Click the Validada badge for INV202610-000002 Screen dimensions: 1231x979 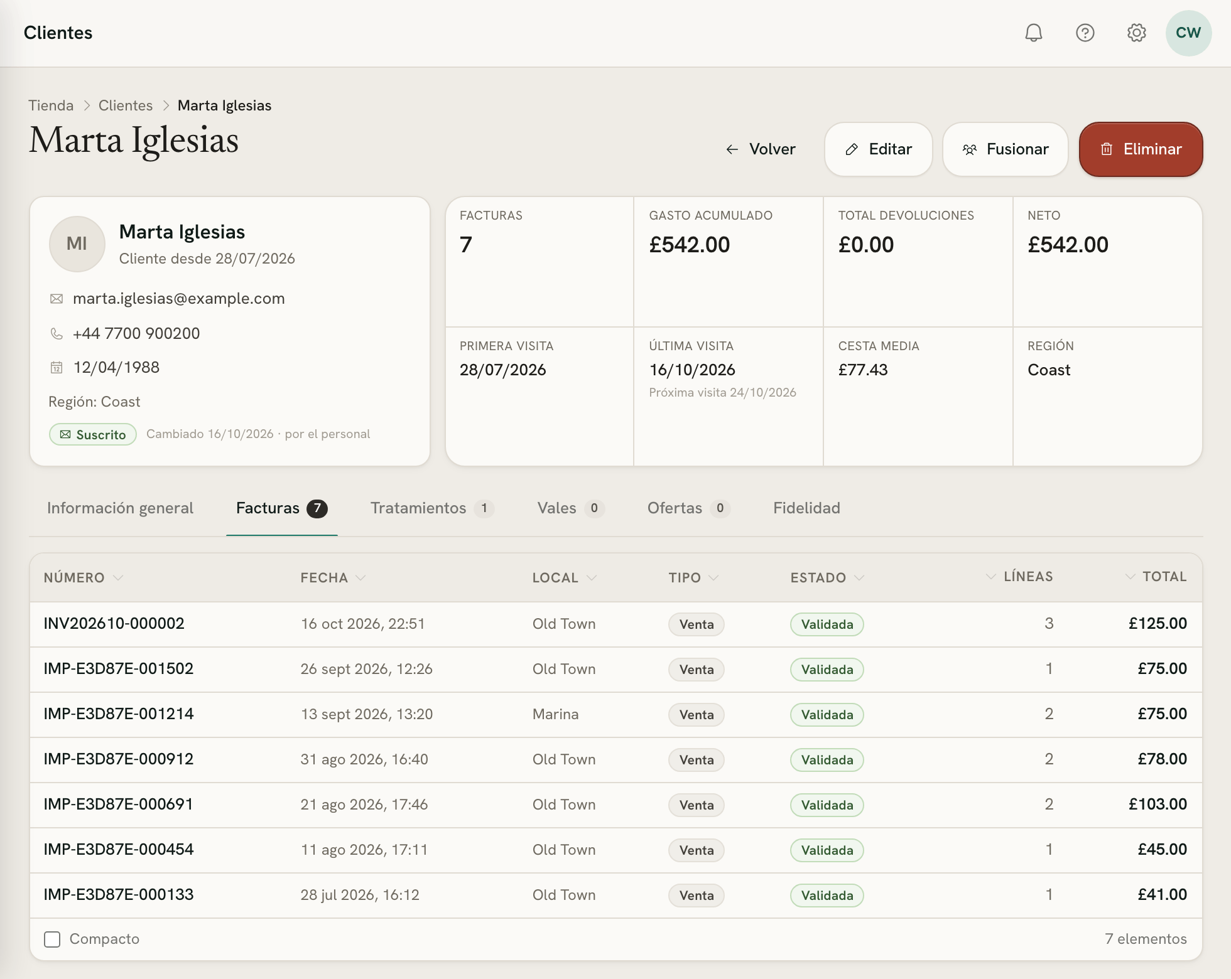(827, 624)
